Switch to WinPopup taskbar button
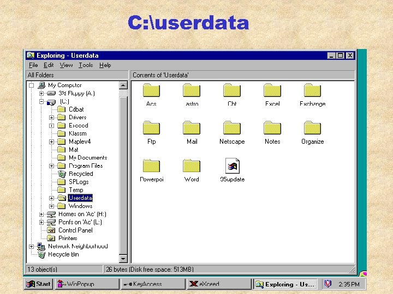The image size is (393, 294). tap(87, 284)
